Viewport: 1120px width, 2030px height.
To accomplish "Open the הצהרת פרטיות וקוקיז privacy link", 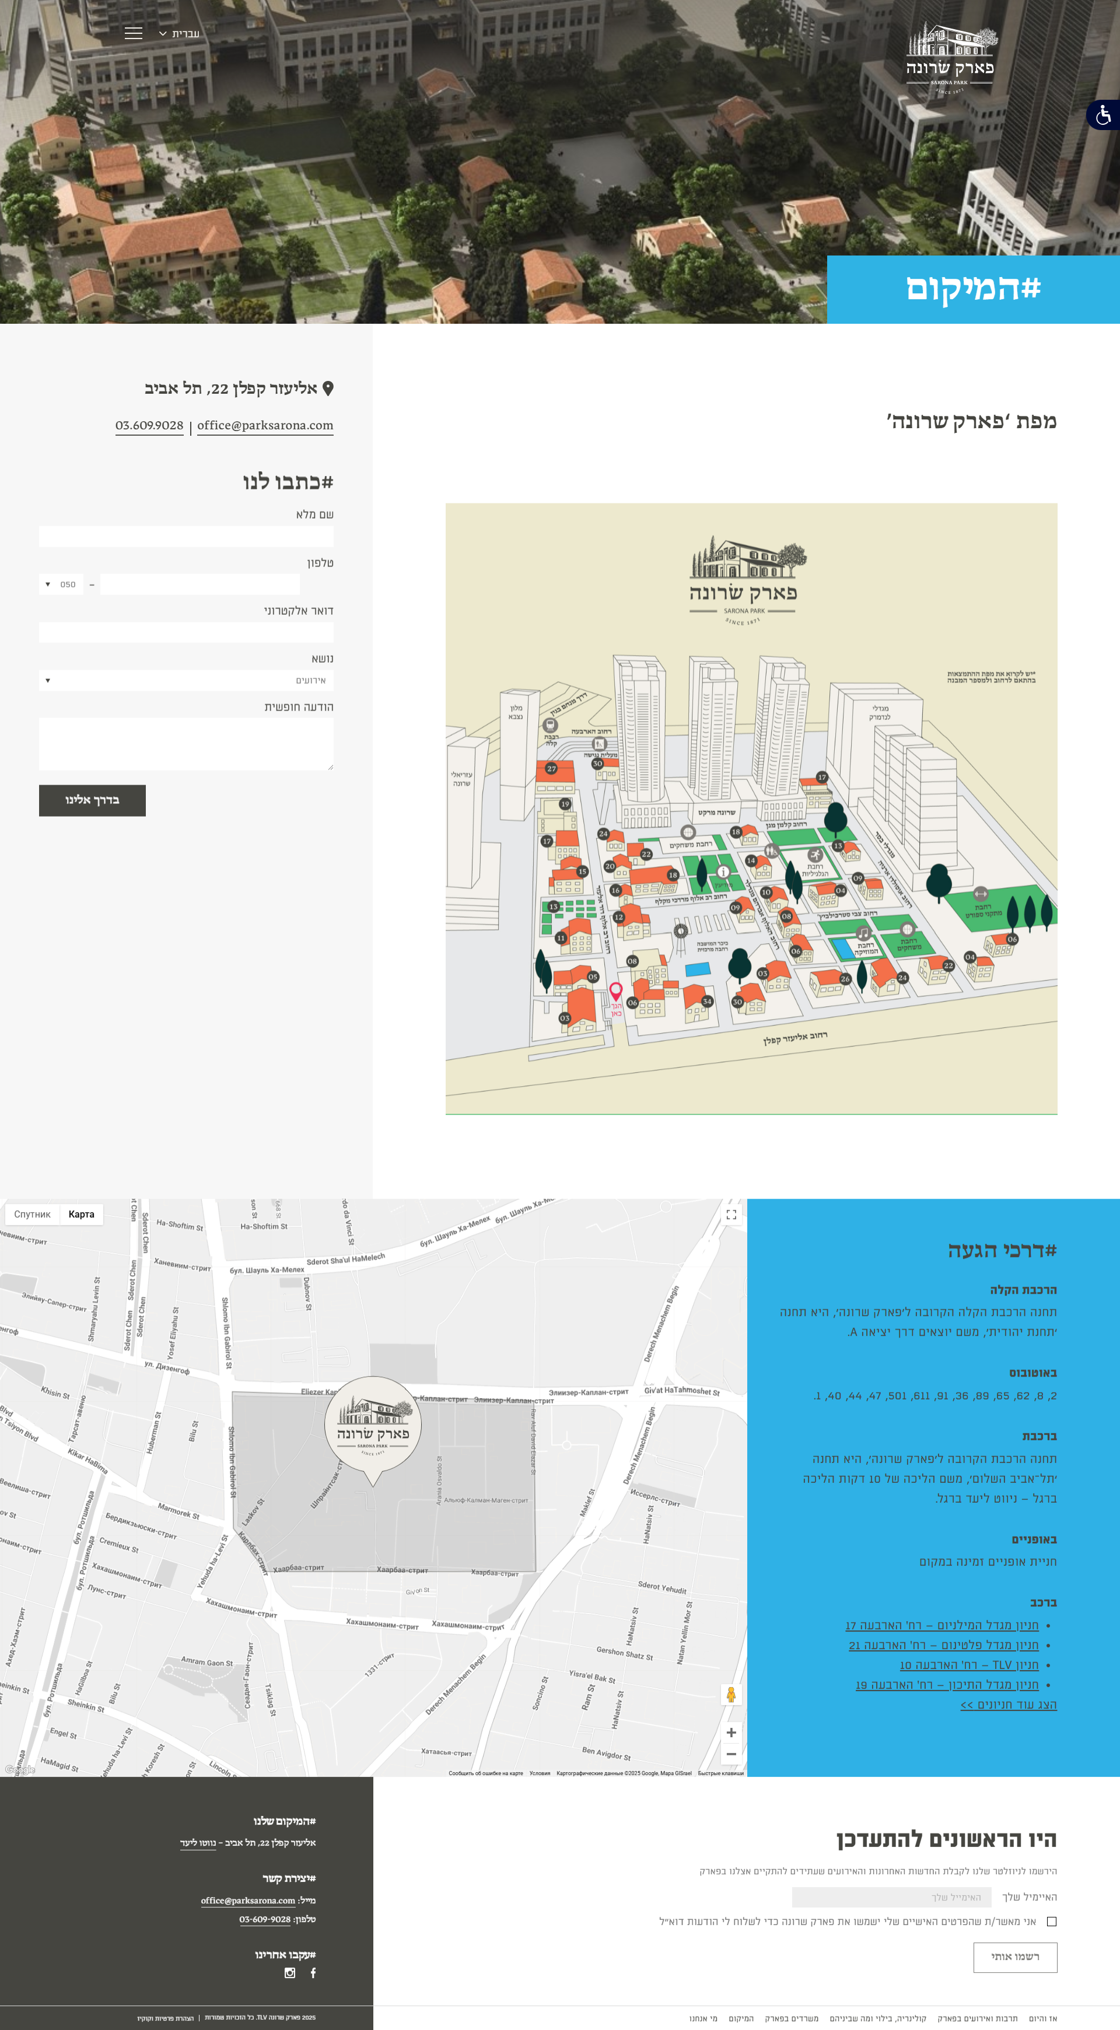I will [166, 2018].
